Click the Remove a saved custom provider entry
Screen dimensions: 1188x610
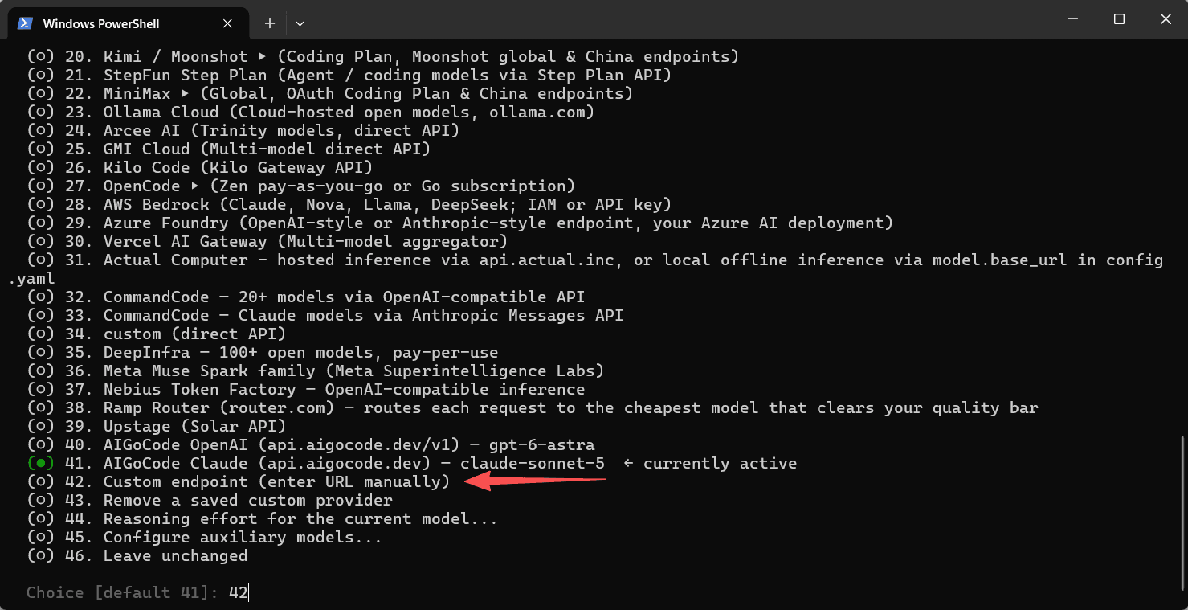point(218,501)
